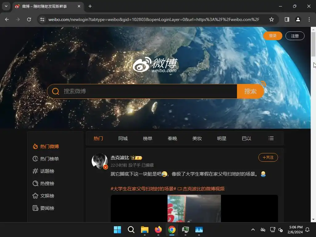316x237 pixels.
Task: Switch to Chrome on the taskbar
Action: click(x=172, y=230)
